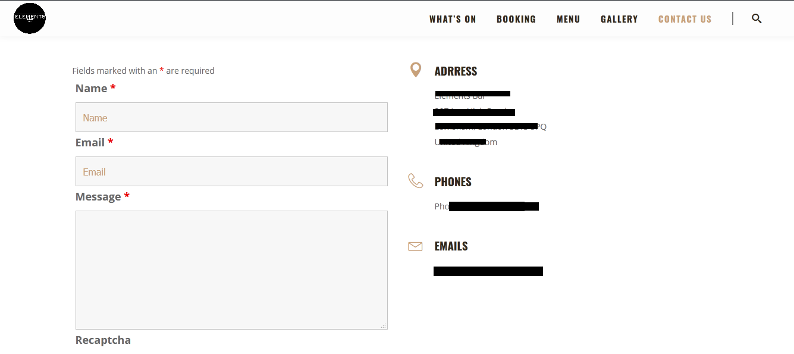Click the envelope icon beside Emails
Screen dimensions: 794x354
[415, 246]
